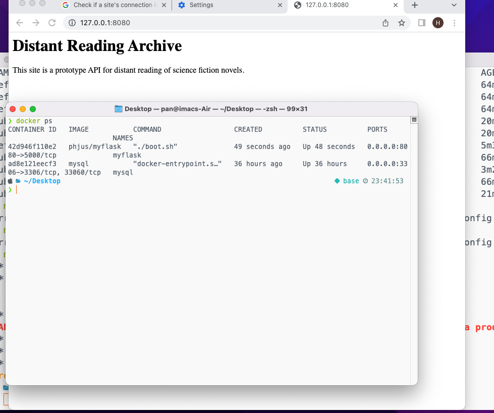The height and width of the screenshot is (413, 494).
Task: Click the "docker-entrypoint.s…" command text
Action: point(178,164)
